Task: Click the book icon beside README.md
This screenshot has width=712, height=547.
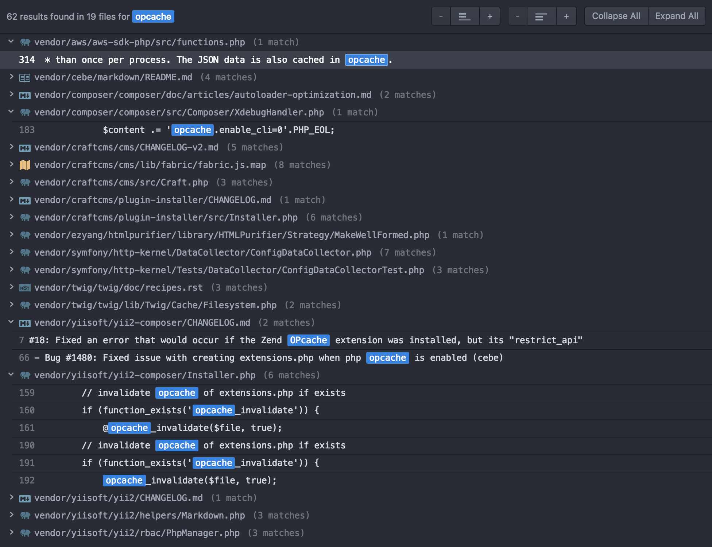Action: point(25,77)
